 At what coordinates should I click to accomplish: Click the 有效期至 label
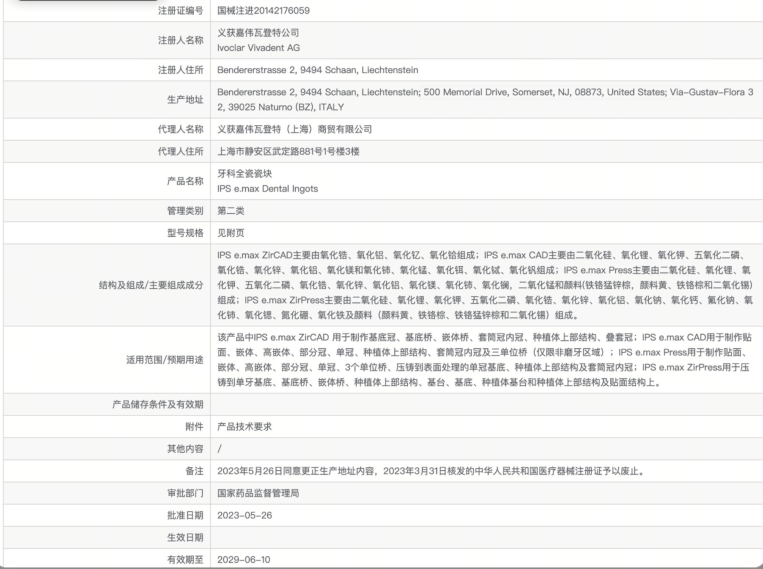[x=185, y=560]
